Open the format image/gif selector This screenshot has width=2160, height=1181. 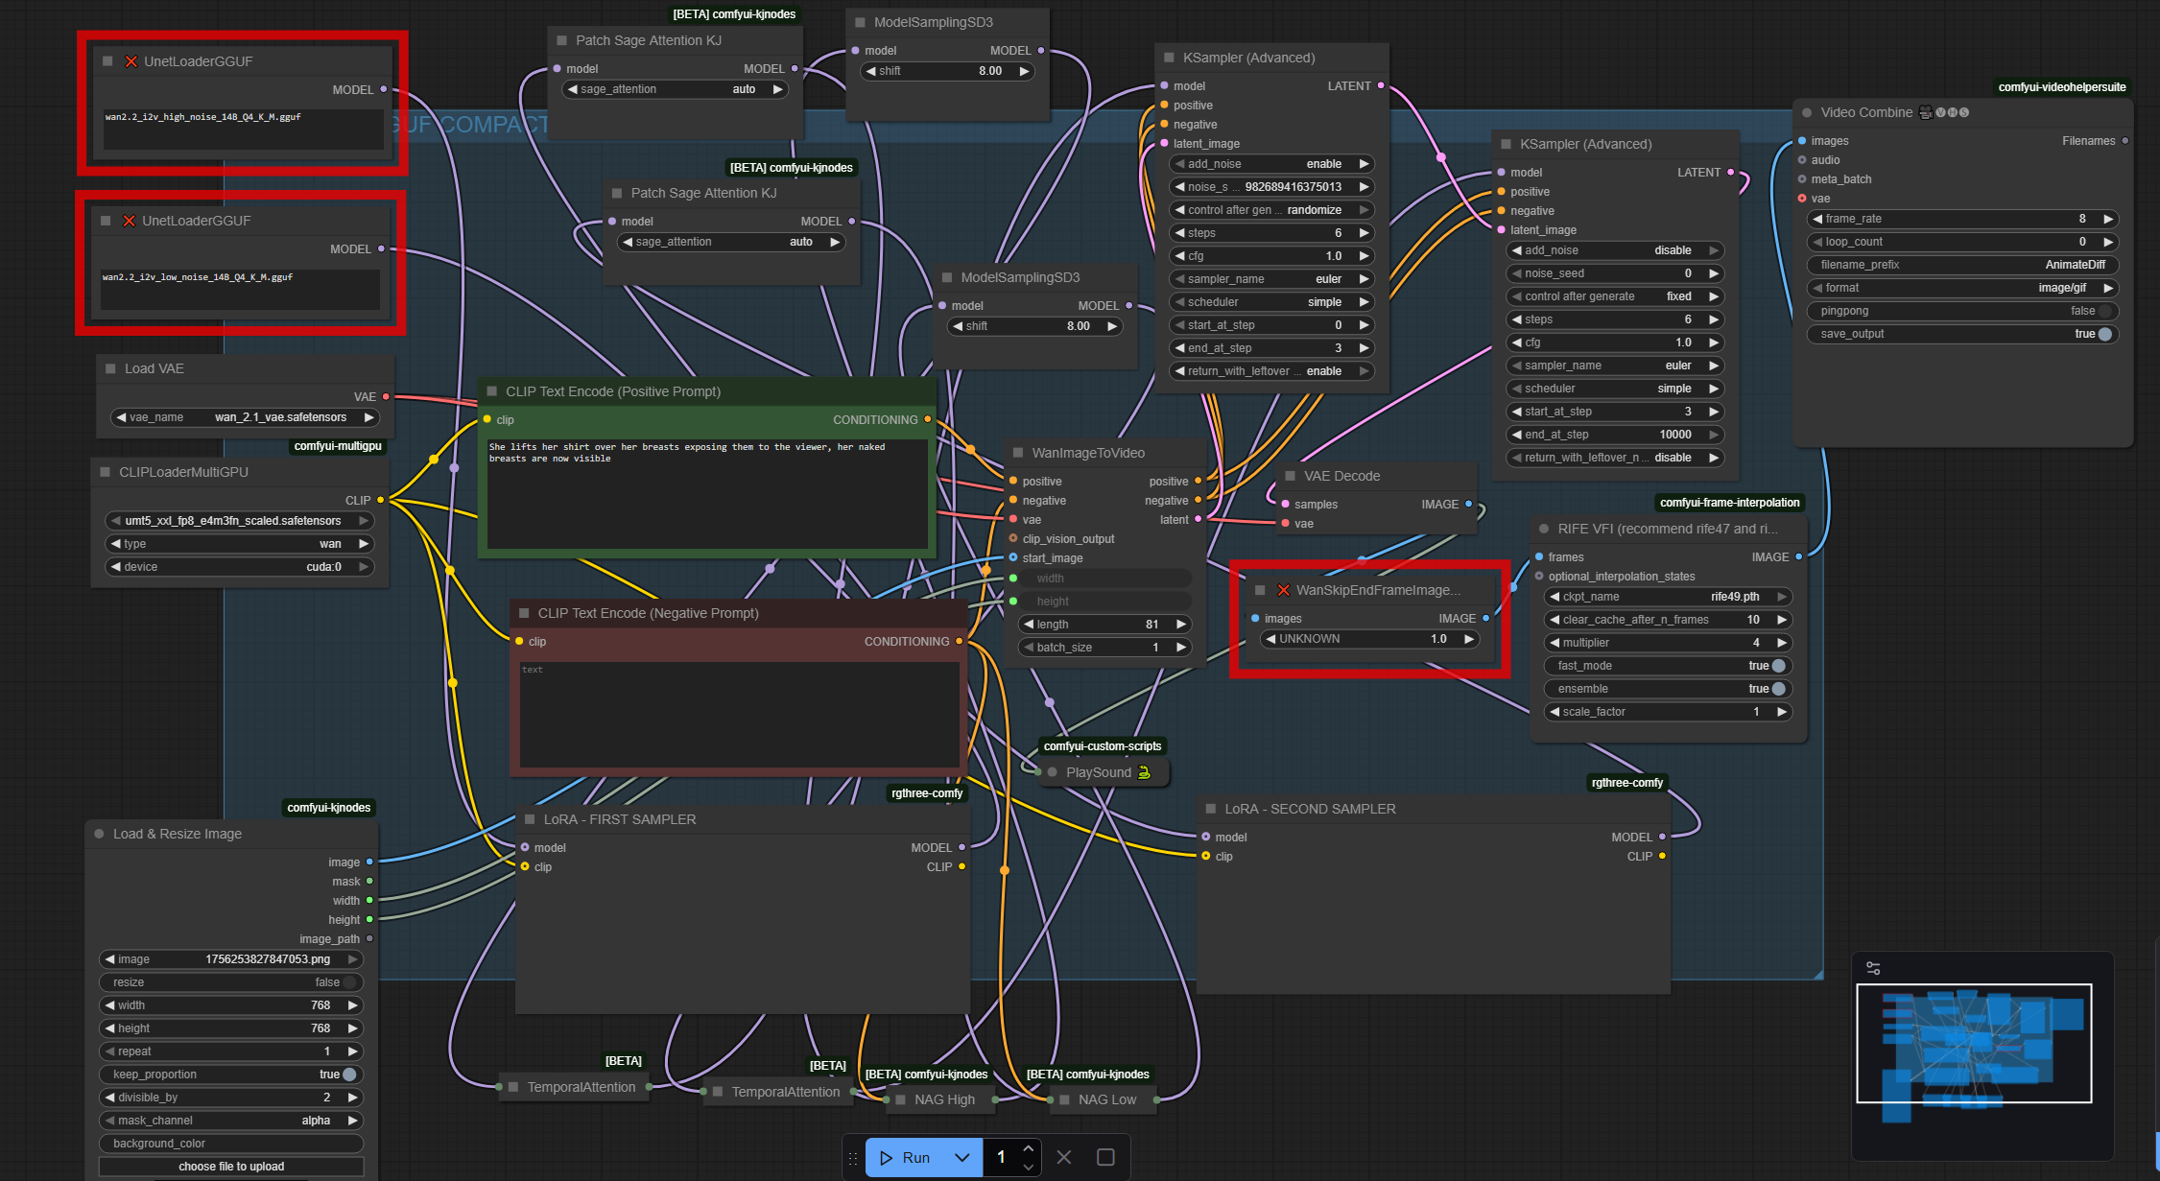(x=1961, y=288)
